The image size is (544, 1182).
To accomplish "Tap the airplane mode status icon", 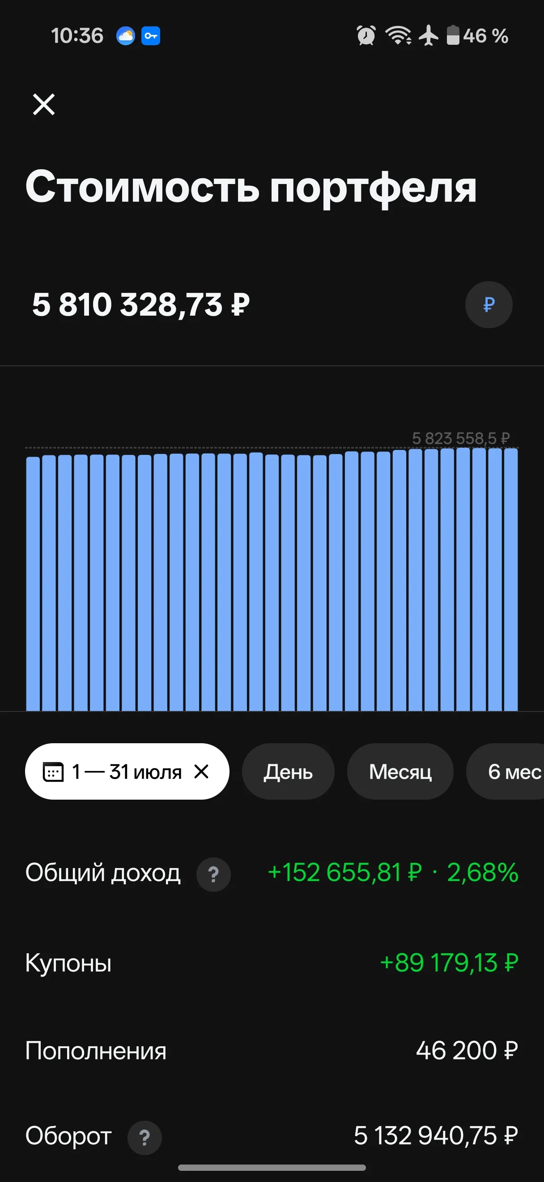I will [429, 35].
